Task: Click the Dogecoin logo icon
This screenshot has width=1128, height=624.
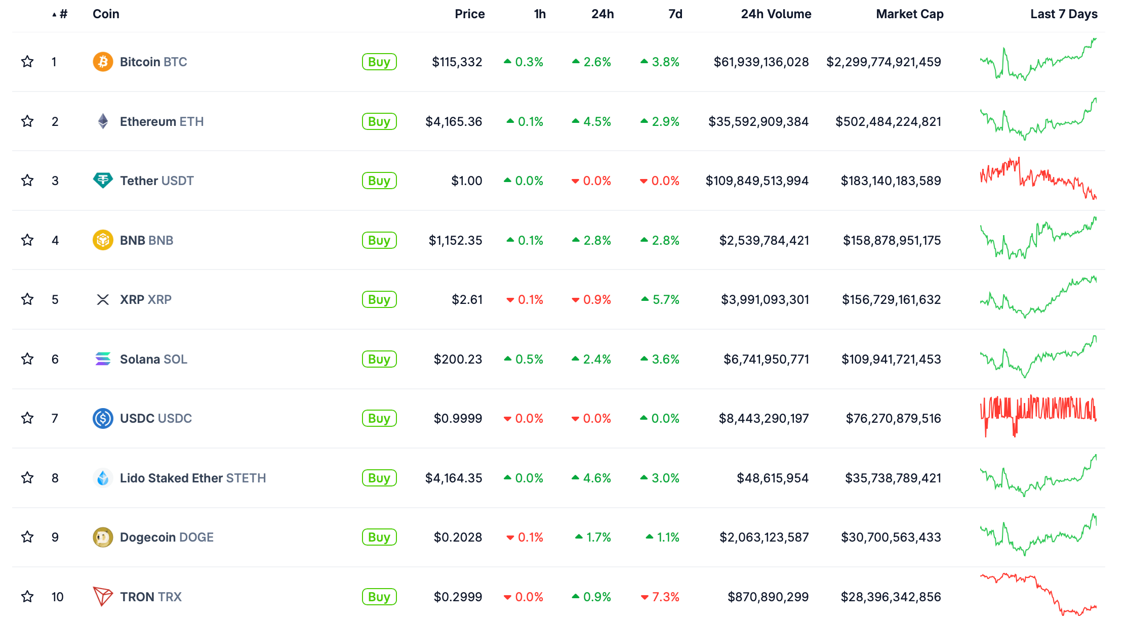Action: tap(103, 537)
